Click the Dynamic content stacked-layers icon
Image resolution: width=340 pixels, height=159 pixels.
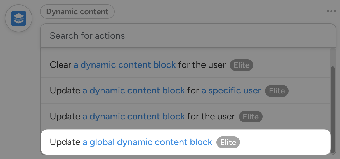click(19, 18)
